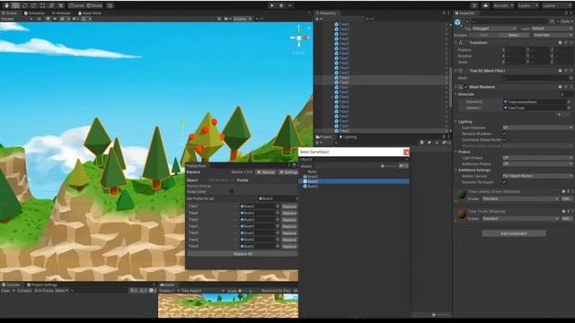Adjust the icon size slider in Select GameObject

point(389,166)
